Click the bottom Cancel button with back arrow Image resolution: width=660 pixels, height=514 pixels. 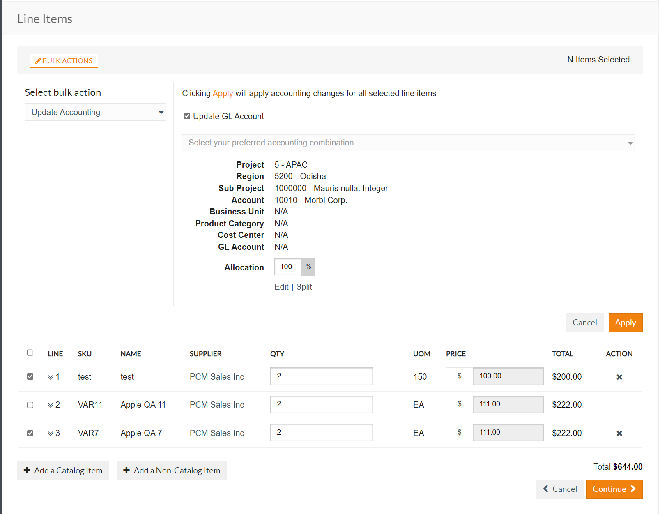pos(559,489)
